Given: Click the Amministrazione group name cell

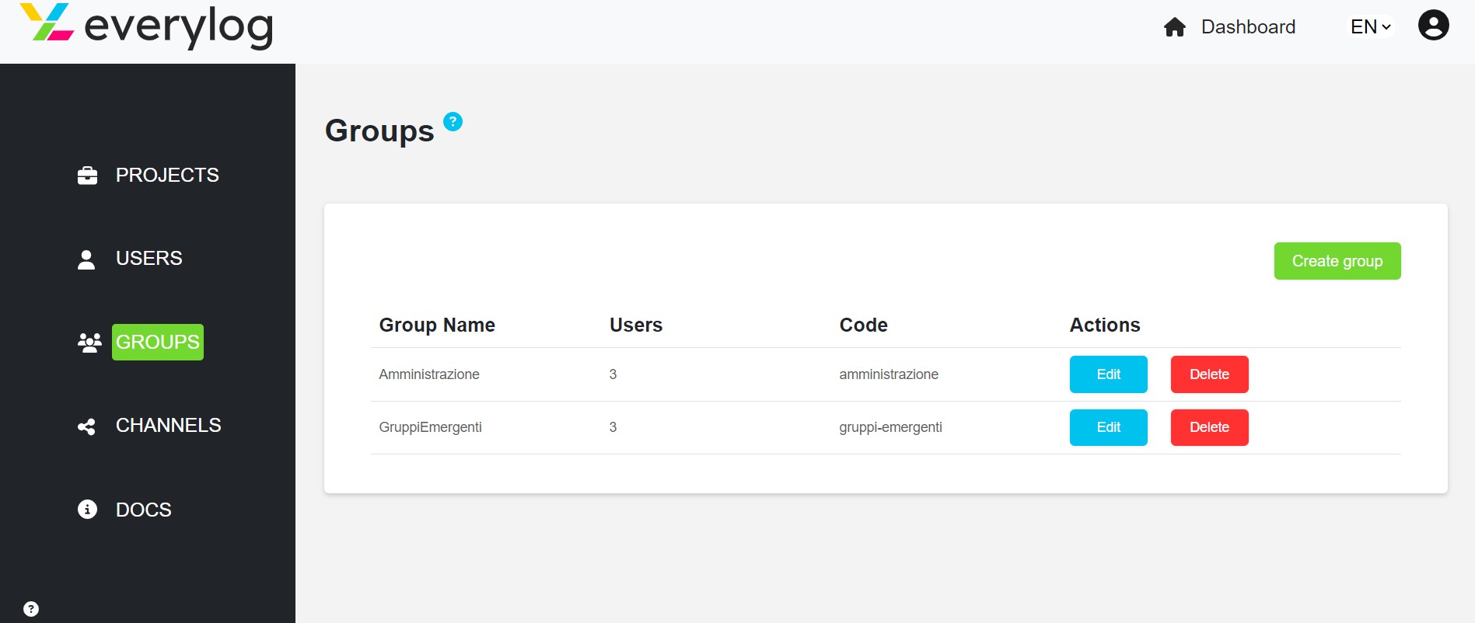Looking at the screenshot, I should tap(429, 374).
